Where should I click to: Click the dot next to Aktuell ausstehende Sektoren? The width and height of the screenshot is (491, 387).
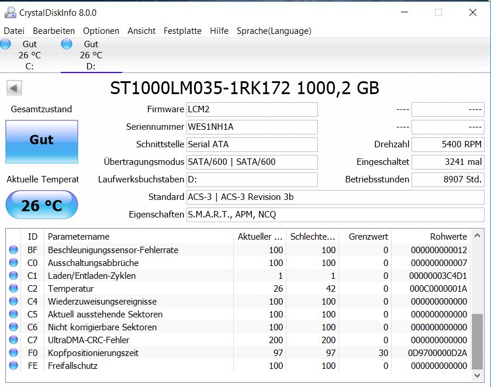point(14,314)
